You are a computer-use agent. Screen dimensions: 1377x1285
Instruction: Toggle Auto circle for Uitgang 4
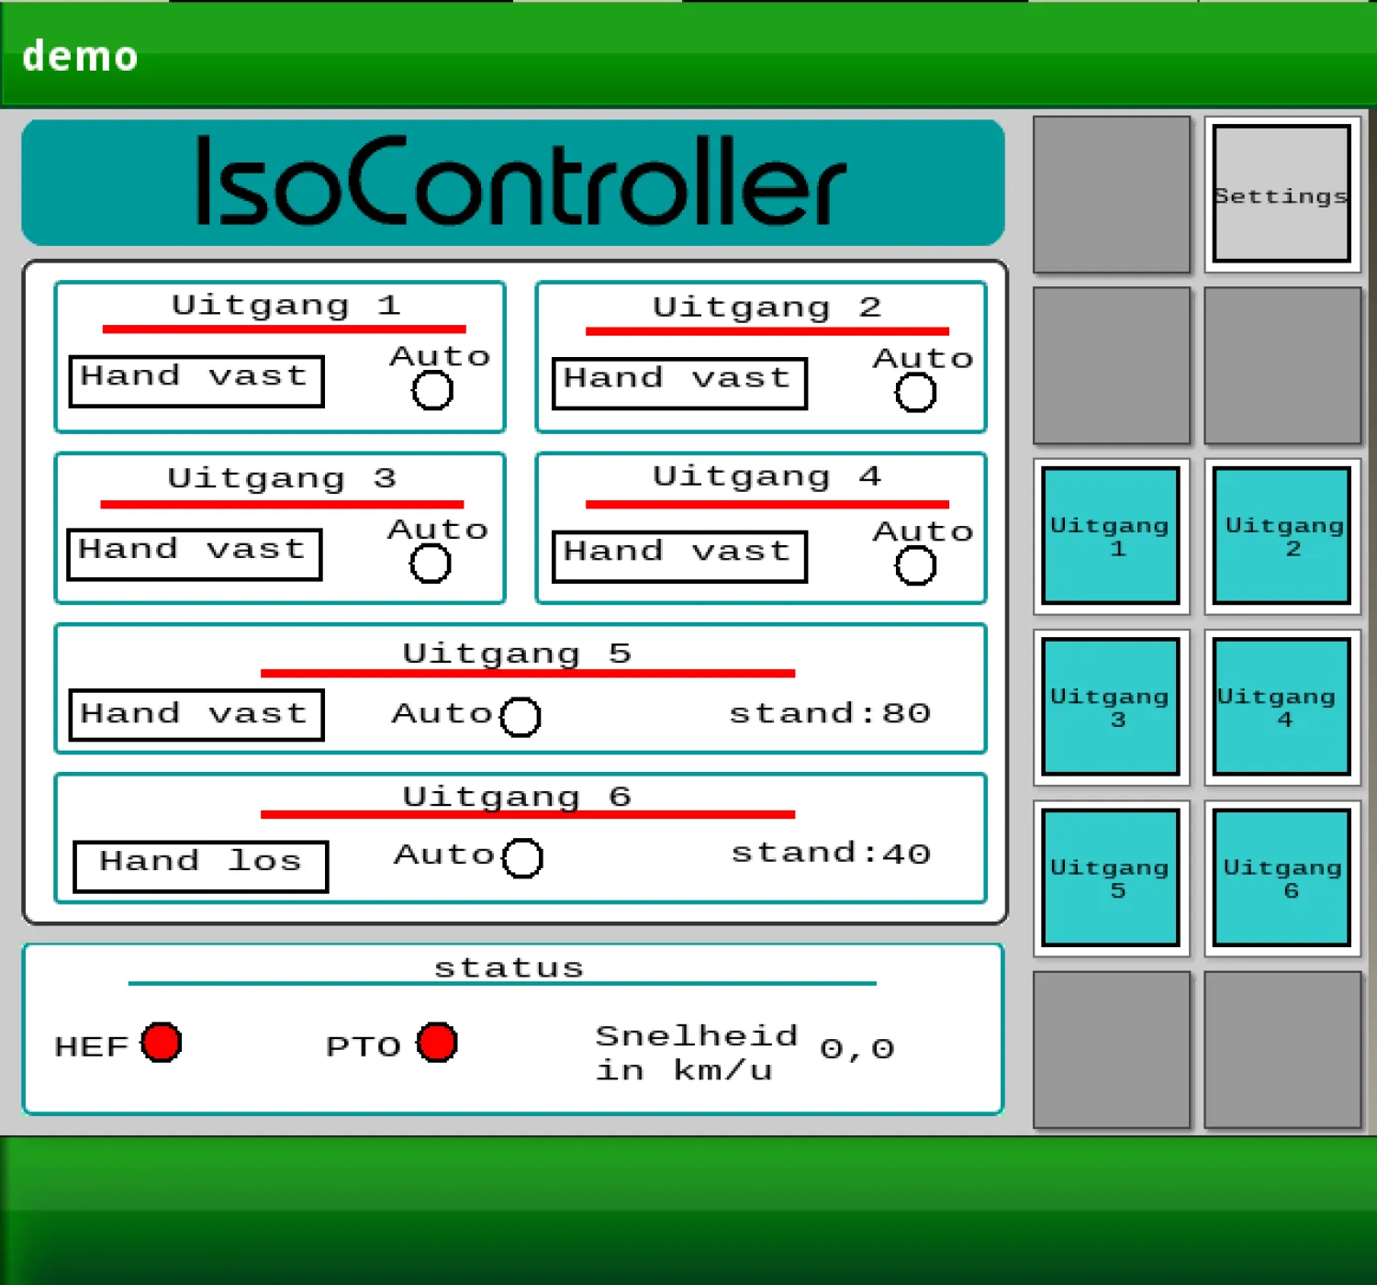point(915,565)
